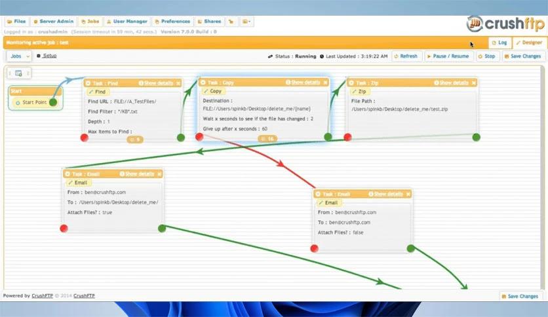The height and width of the screenshot is (317, 548).
Task: Switch to the Log view
Action: point(499,43)
